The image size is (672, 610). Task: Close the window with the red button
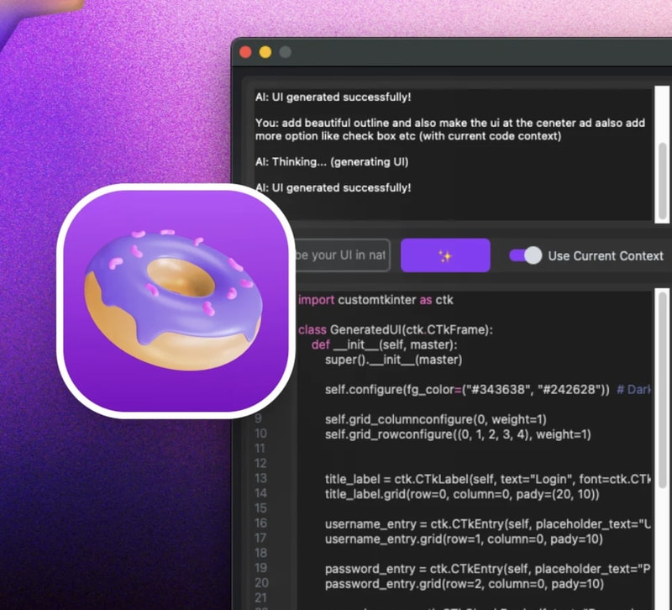click(246, 52)
